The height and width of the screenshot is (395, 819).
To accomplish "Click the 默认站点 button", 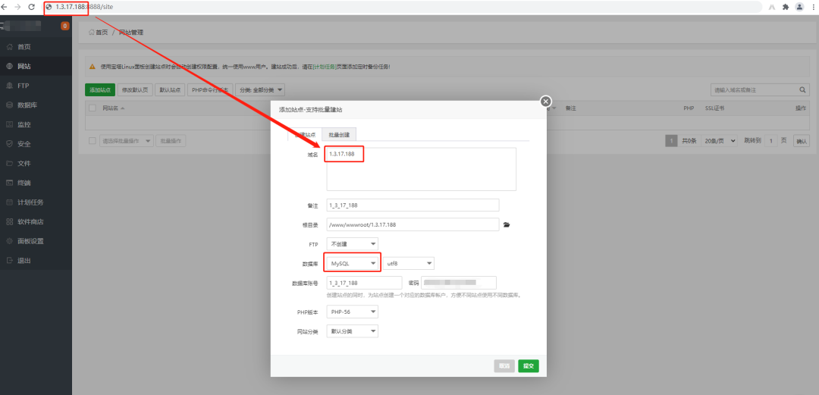I will pos(170,90).
